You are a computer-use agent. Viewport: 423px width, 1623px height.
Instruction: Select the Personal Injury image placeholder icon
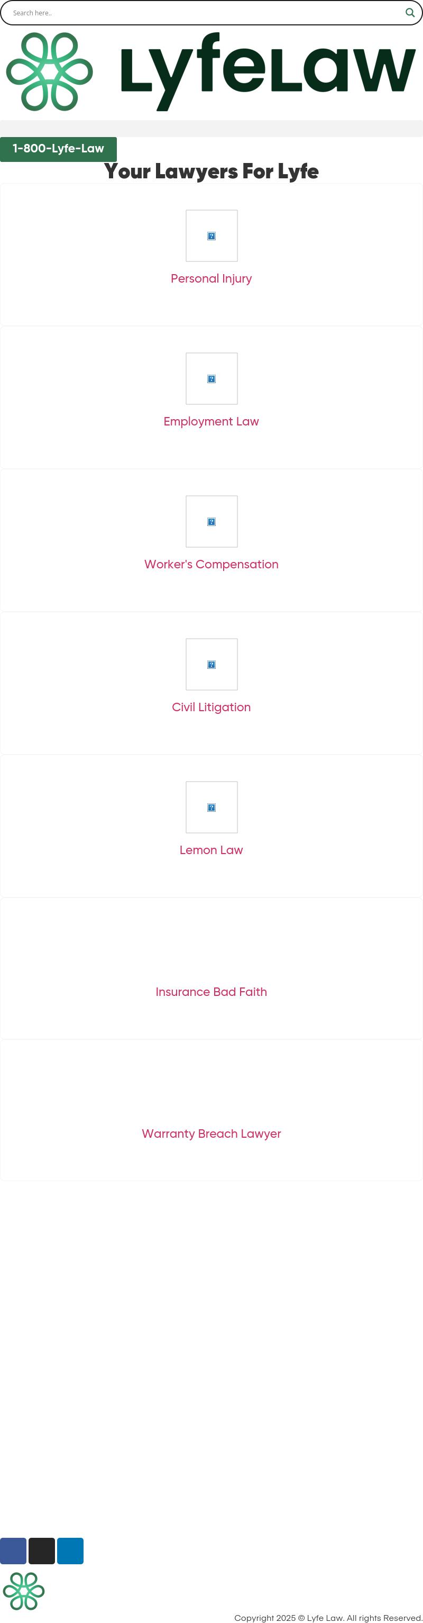pyautogui.click(x=211, y=235)
